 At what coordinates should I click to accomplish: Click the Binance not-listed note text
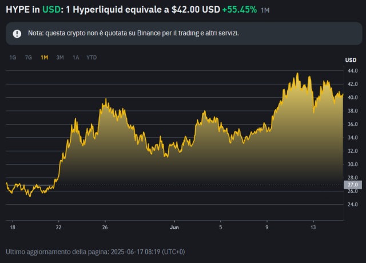(x=133, y=33)
